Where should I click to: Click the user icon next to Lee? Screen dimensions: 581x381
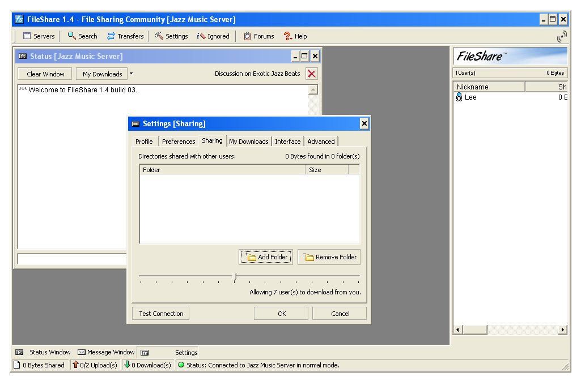click(x=459, y=97)
